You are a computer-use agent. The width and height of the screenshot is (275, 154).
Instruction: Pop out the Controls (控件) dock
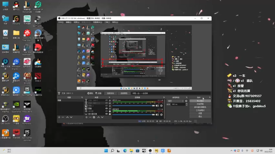(x=210, y=98)
